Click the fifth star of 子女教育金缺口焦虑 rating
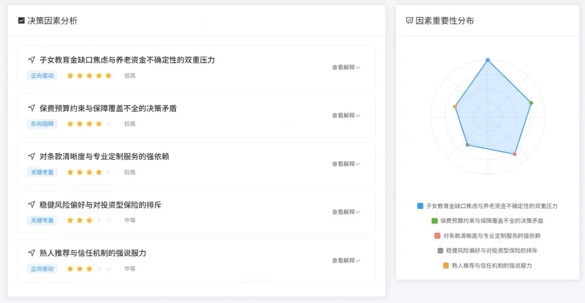Viewport: 585px width, 303px height. click(x=109, y=75)
